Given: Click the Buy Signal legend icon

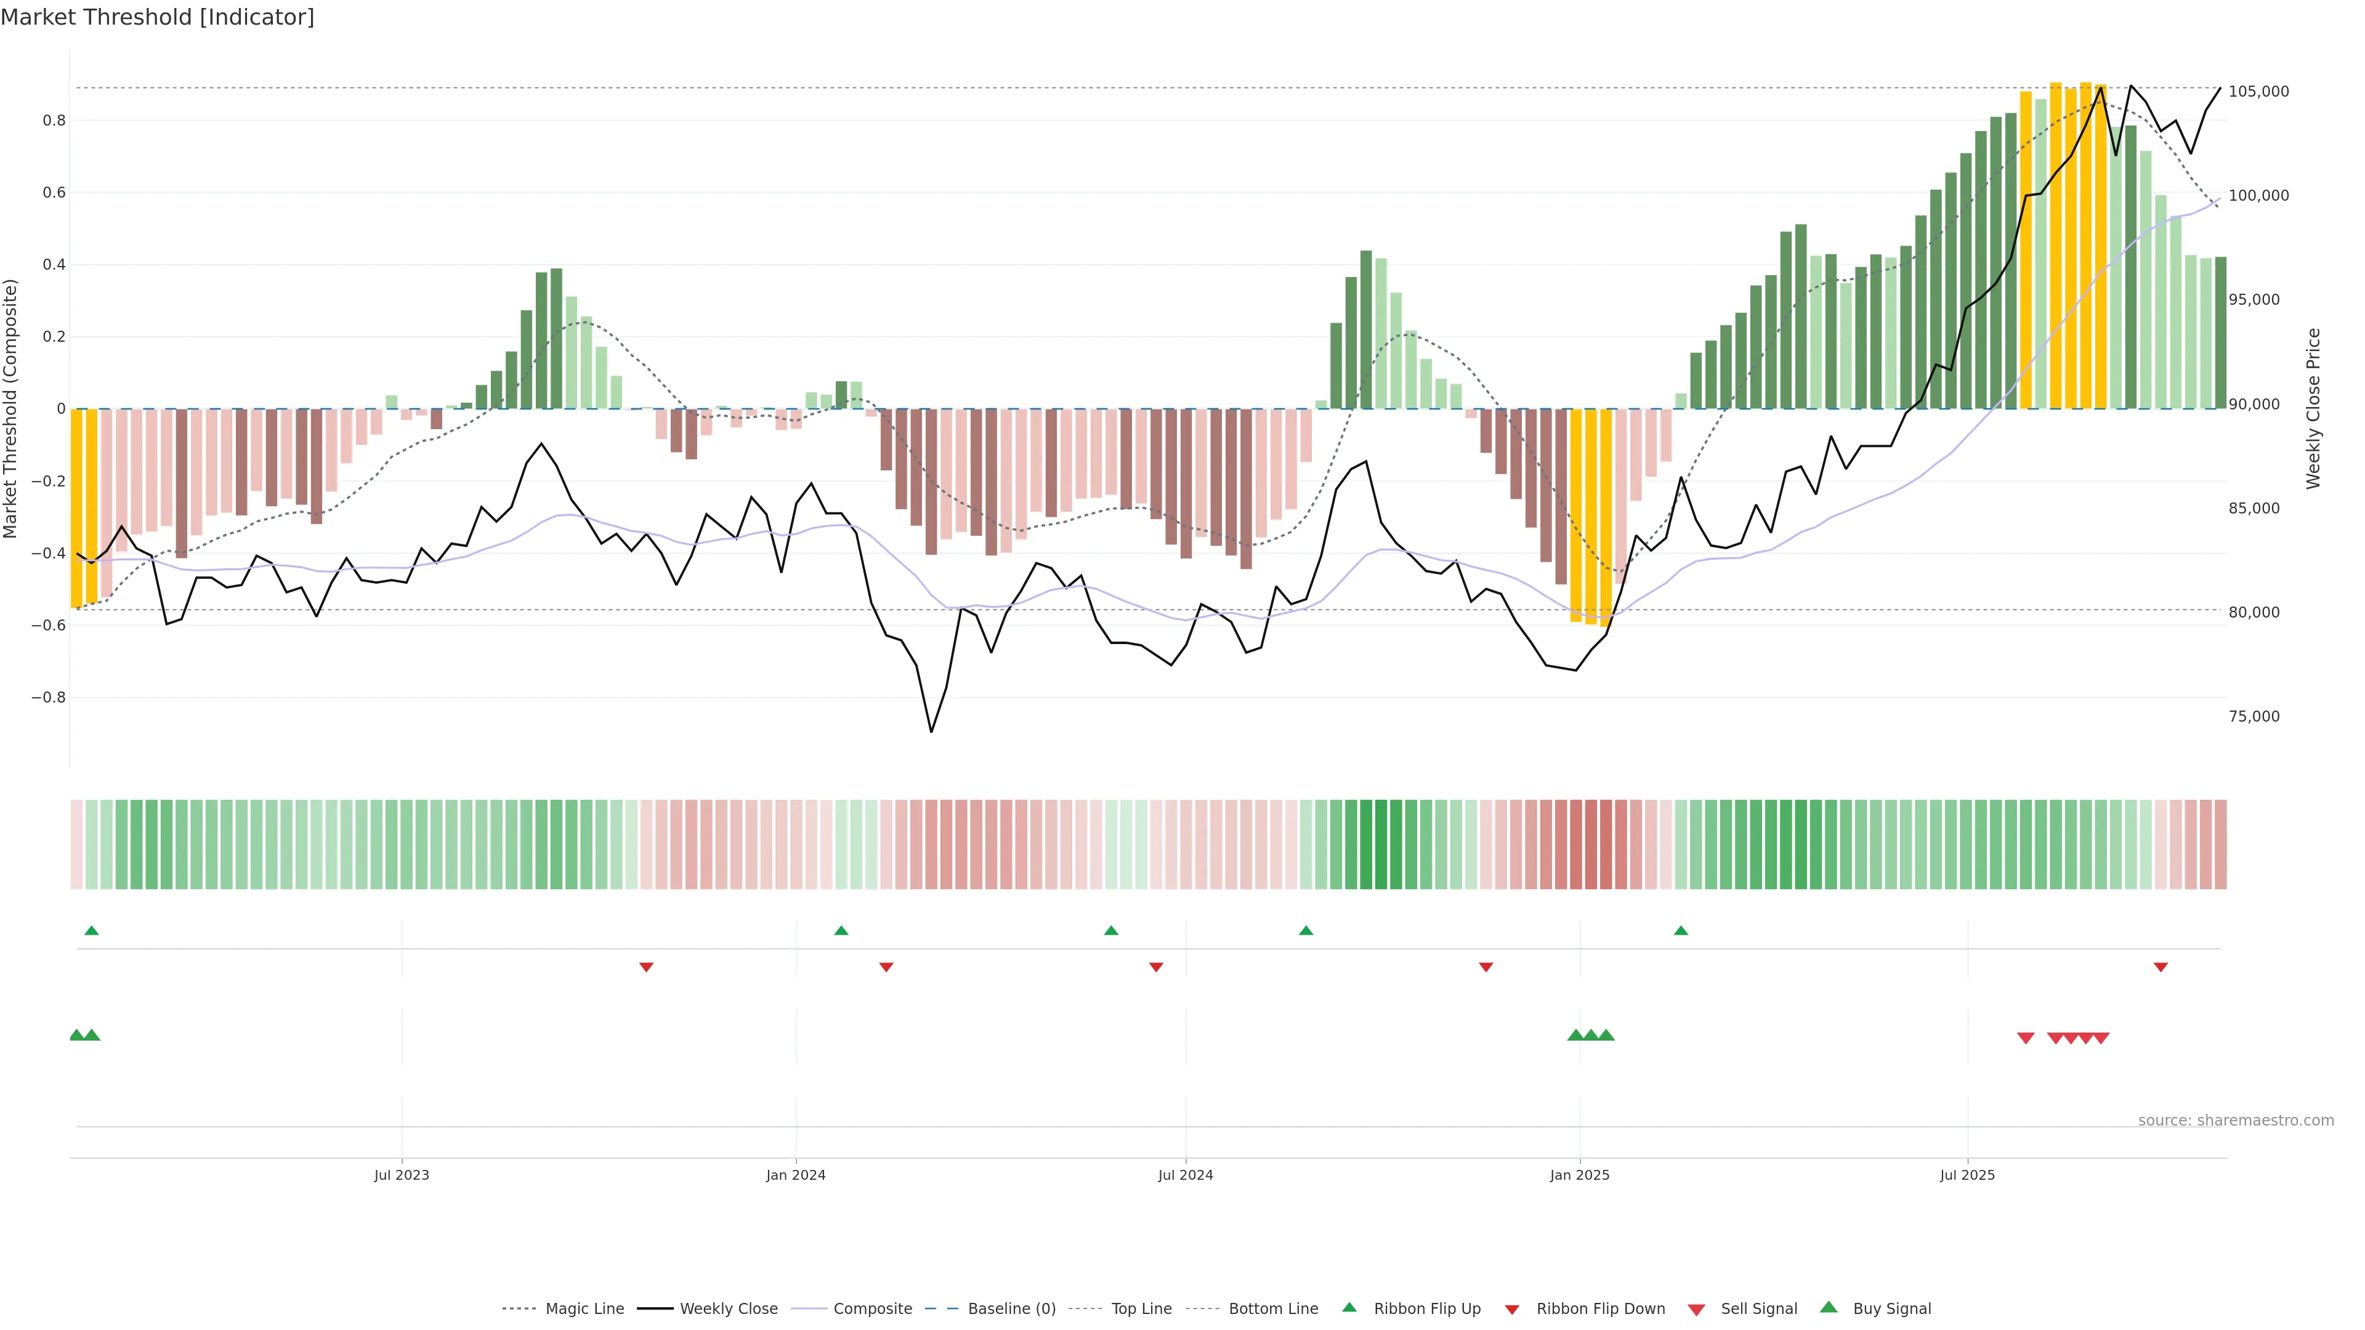Looking at the screenshot, I should tap(1829, 1307).
